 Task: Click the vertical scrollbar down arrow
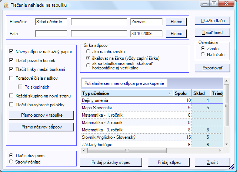click(x=227, y=144)
